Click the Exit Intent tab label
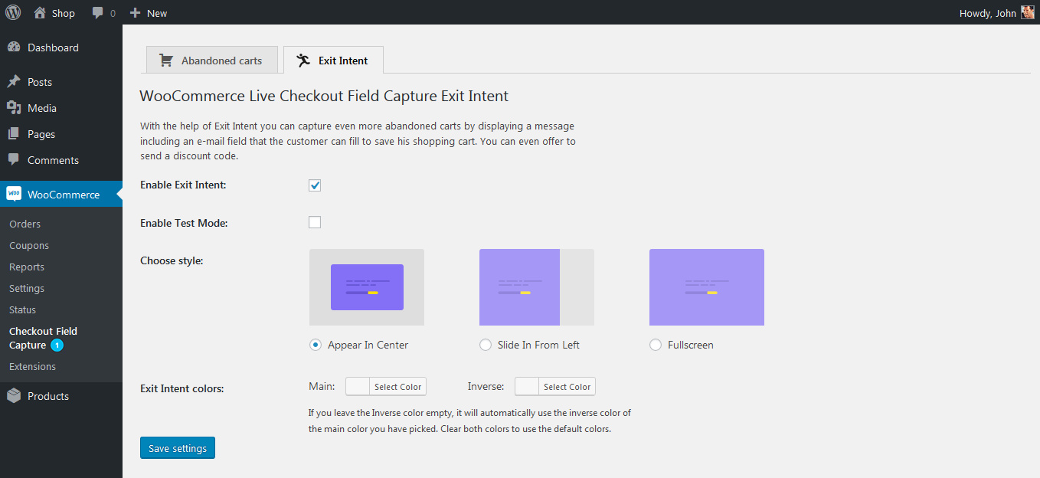This screenshot has width=1040, height=478. (343, 61)
